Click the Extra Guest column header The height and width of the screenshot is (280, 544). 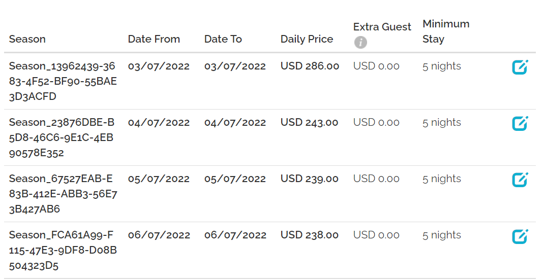pyautogui.click(x=382, y=27)
